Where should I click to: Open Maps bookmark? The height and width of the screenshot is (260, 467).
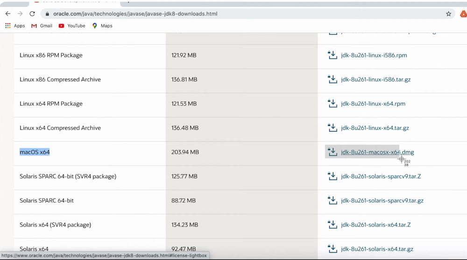(102, 26)
